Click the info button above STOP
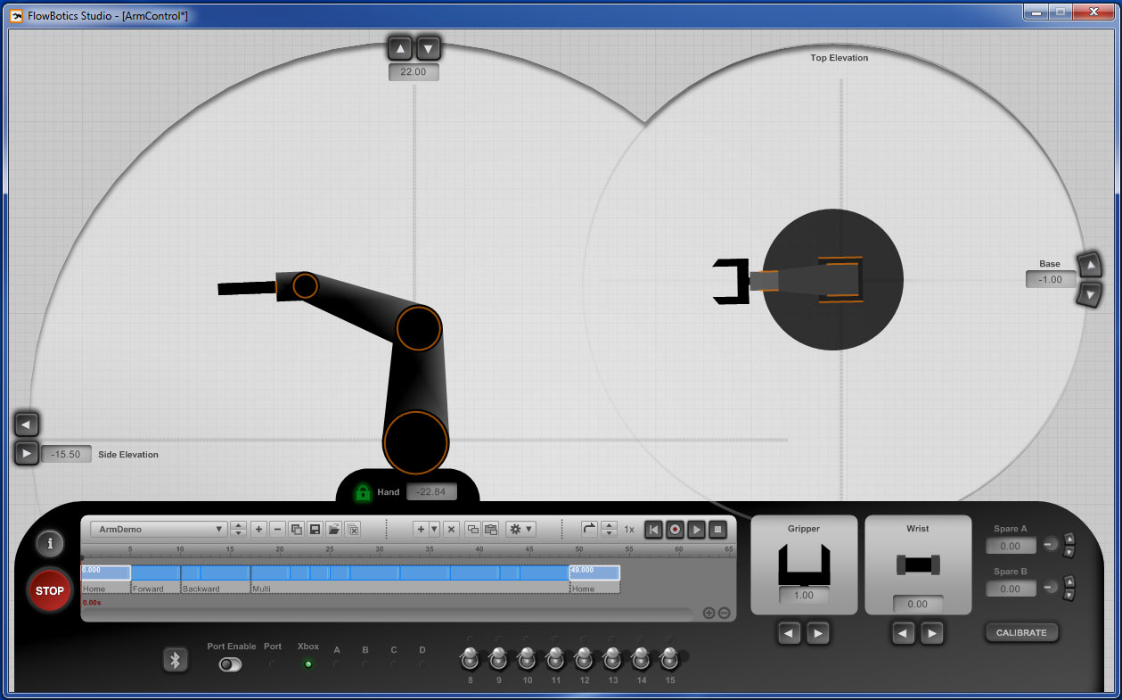 pyautogui.click(x=50, y=542)
